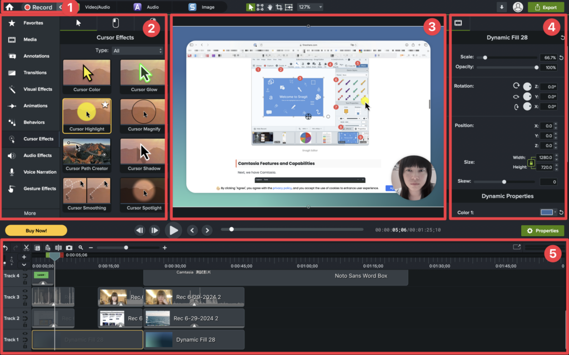Pick the canvas Crop tool
Screen dimensions: 569x355
tap(279, 7)
